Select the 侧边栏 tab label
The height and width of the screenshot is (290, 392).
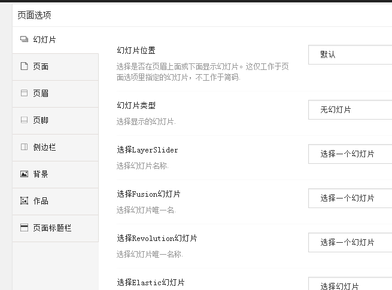click(x=44, y=147)
